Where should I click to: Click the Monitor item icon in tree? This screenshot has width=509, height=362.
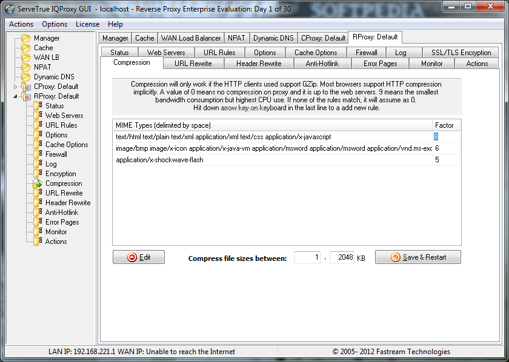[38, 232]
